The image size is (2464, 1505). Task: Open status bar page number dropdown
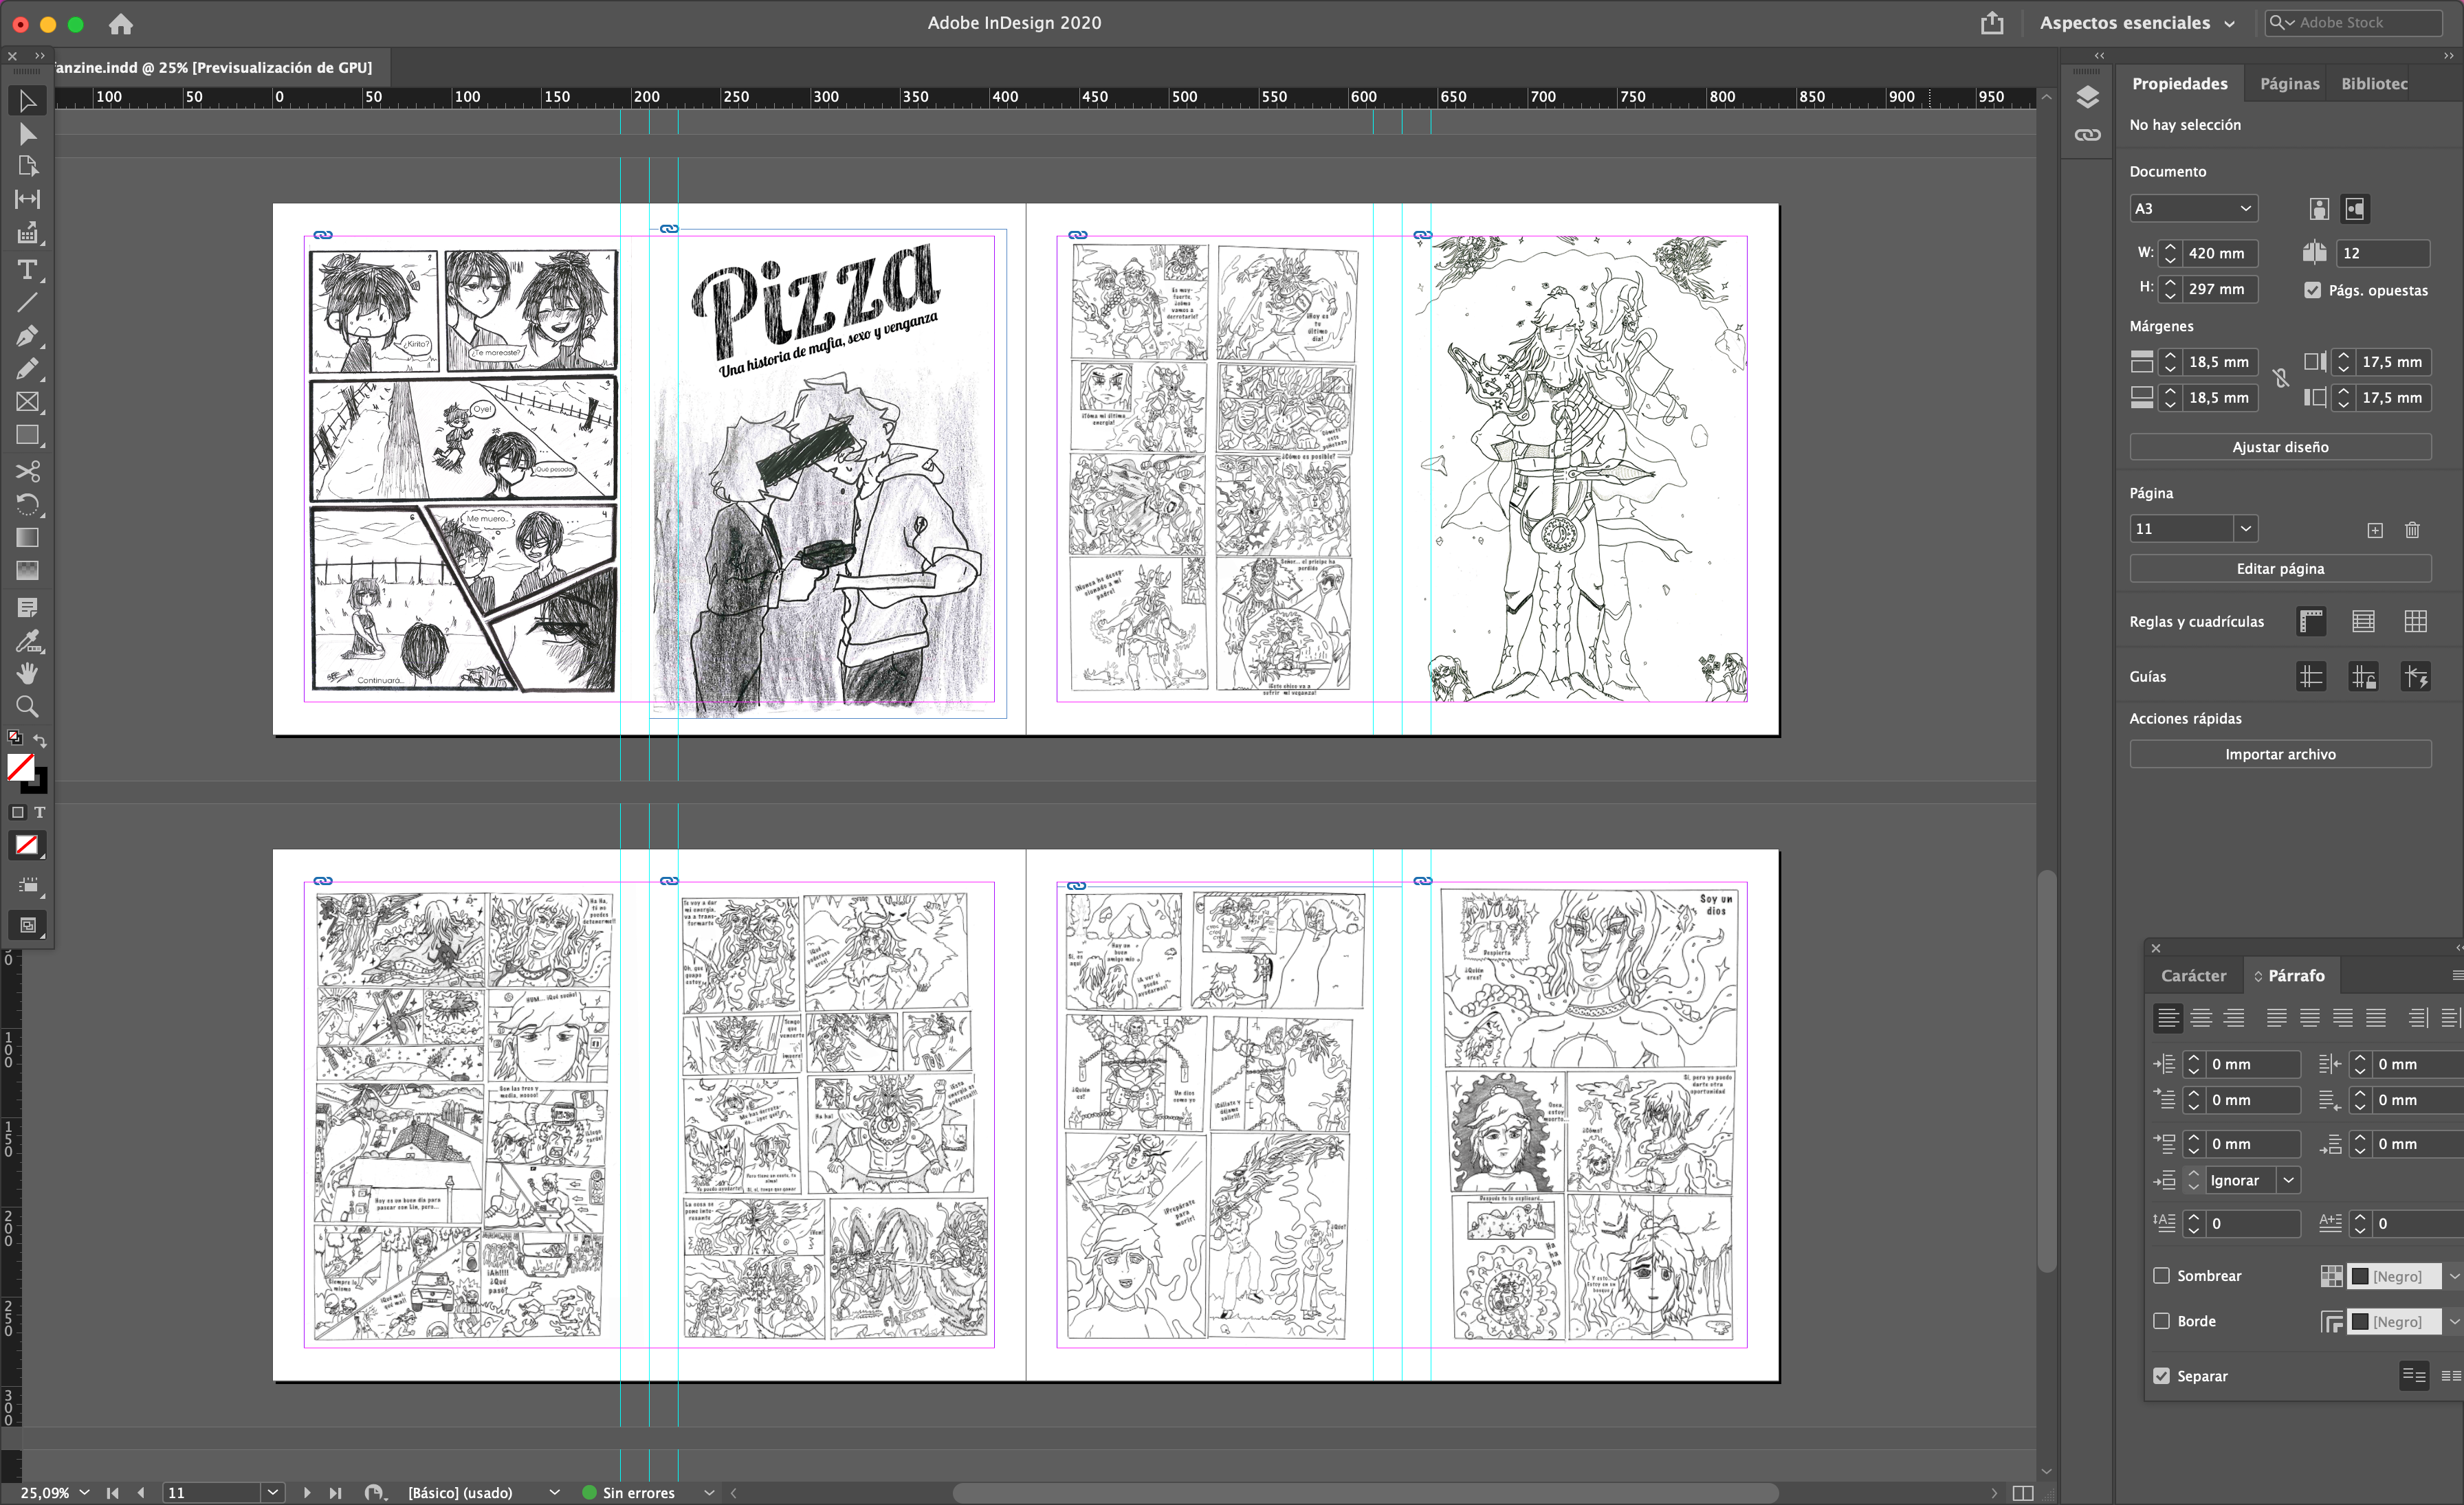[272, 1492]
